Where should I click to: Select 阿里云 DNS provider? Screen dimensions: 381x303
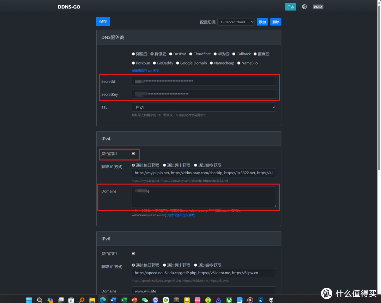(x=133, y=54)
